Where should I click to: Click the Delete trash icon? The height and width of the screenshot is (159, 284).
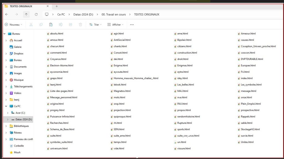click(80, 25)
